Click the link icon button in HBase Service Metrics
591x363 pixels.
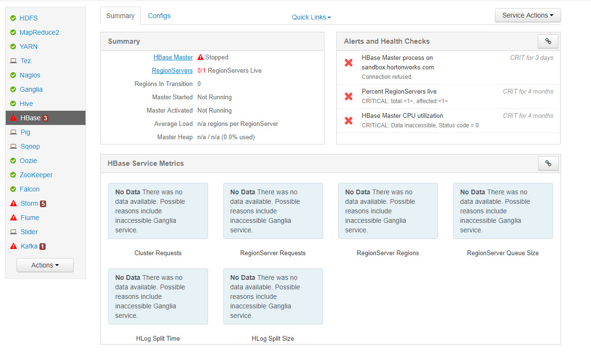(548, 163)
